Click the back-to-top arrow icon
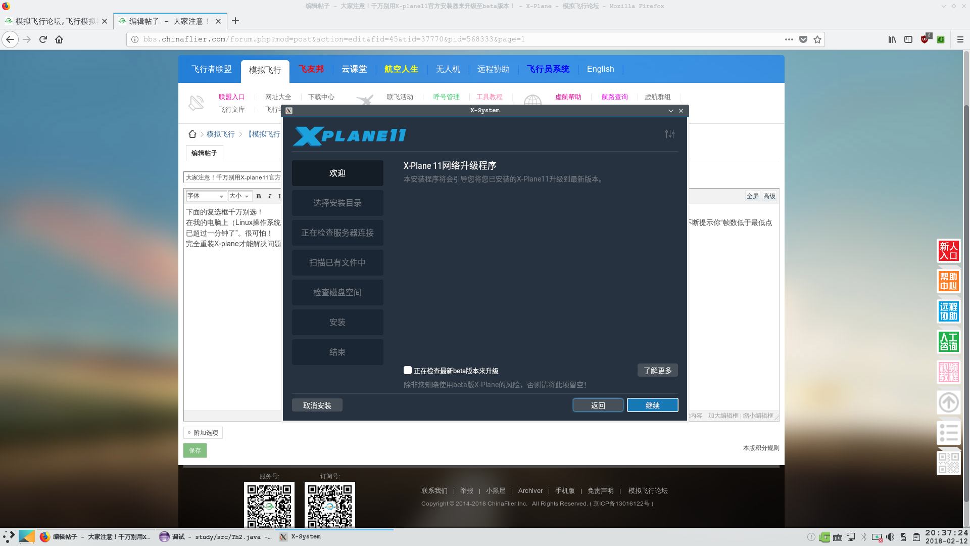This screenshot has width=970, height=546. coord(949,402)
